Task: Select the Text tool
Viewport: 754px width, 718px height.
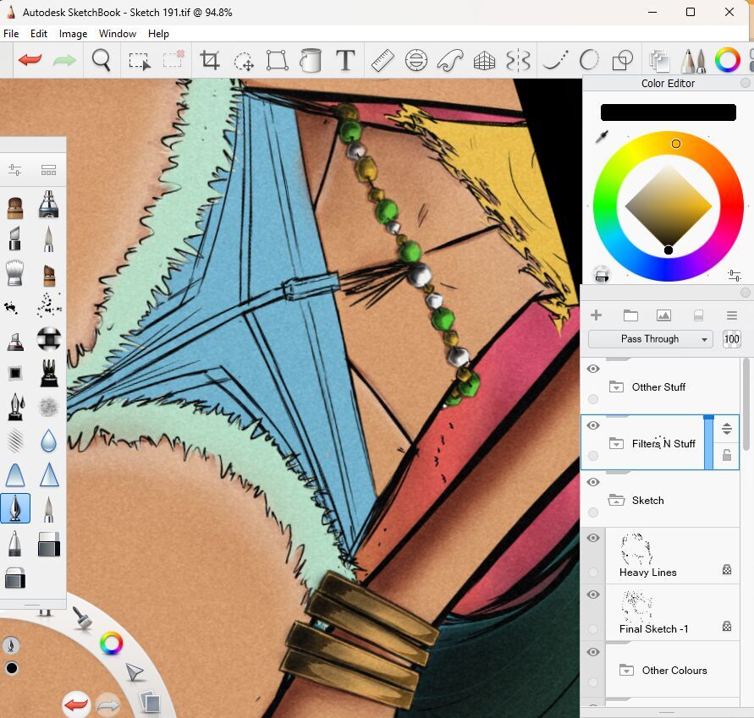Action: (345, 61)
